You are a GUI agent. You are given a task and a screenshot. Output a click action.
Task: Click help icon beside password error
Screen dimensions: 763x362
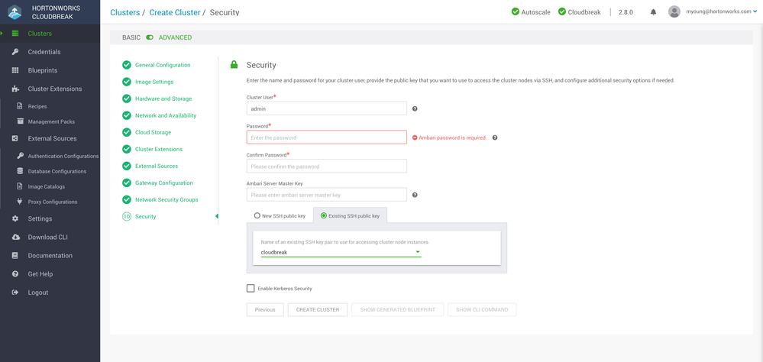pyautogui.click(x=495, y=137)
